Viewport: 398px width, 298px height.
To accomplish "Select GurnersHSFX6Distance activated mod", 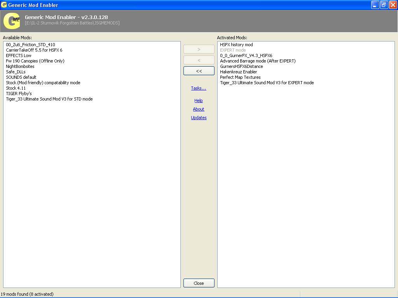I will pyautogui.click(x=241, y=66).
